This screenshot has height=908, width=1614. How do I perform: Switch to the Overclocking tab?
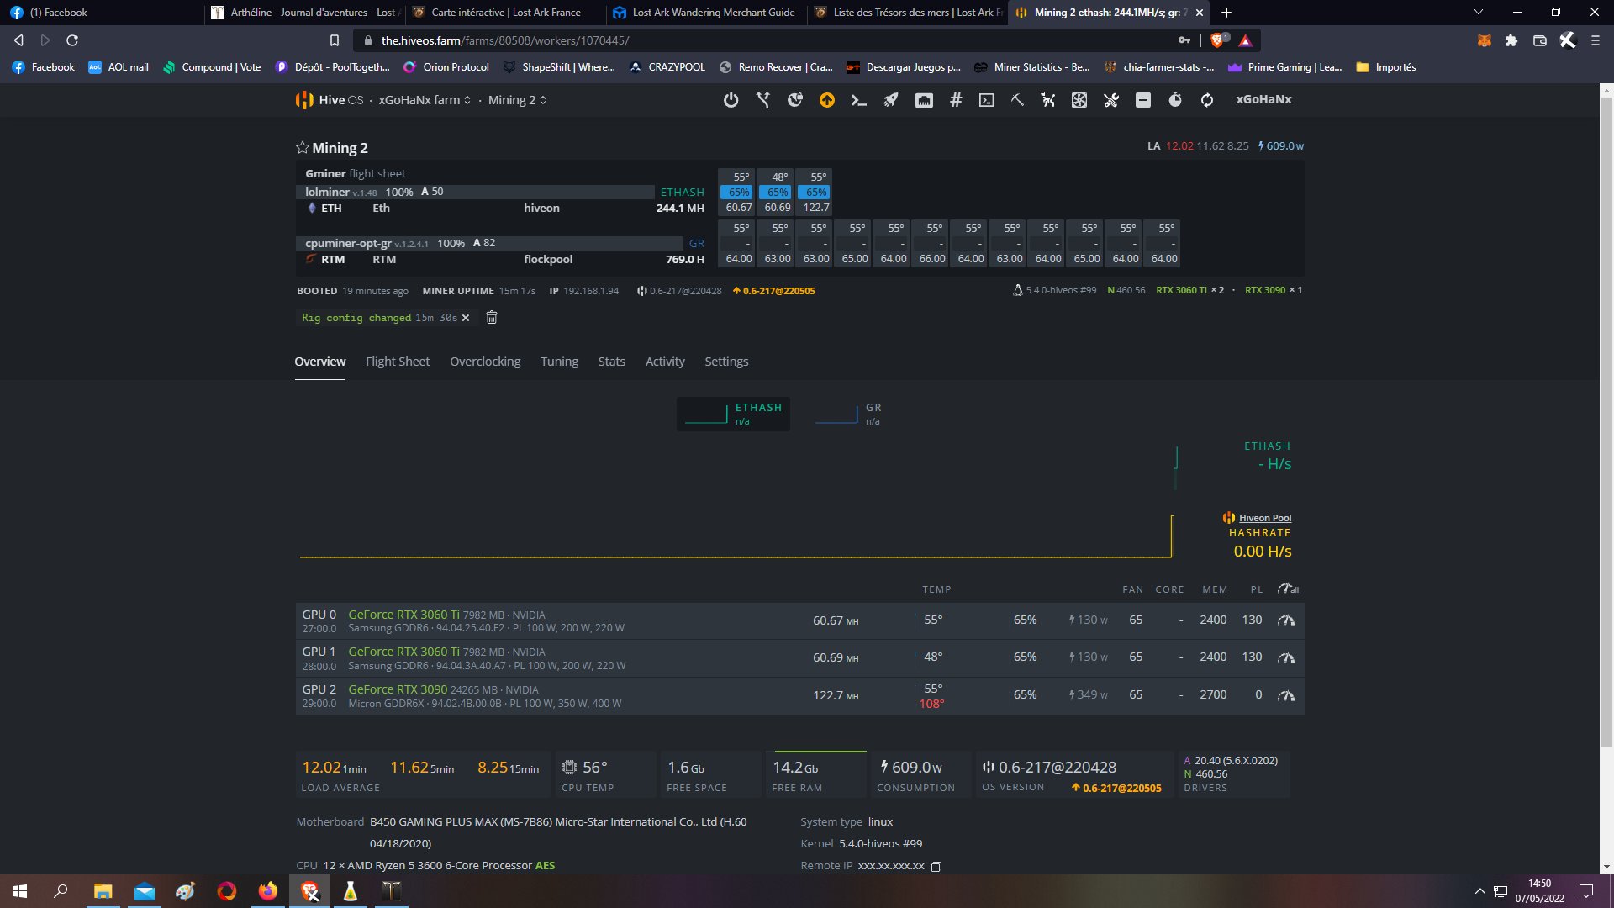point(485,362)
